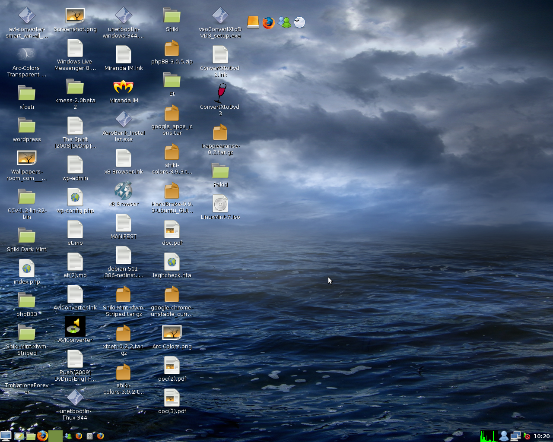Open the avi-converter-smart_win-all installer file
This screenshot has height=442, width=553.
click(x=27, y=16)
